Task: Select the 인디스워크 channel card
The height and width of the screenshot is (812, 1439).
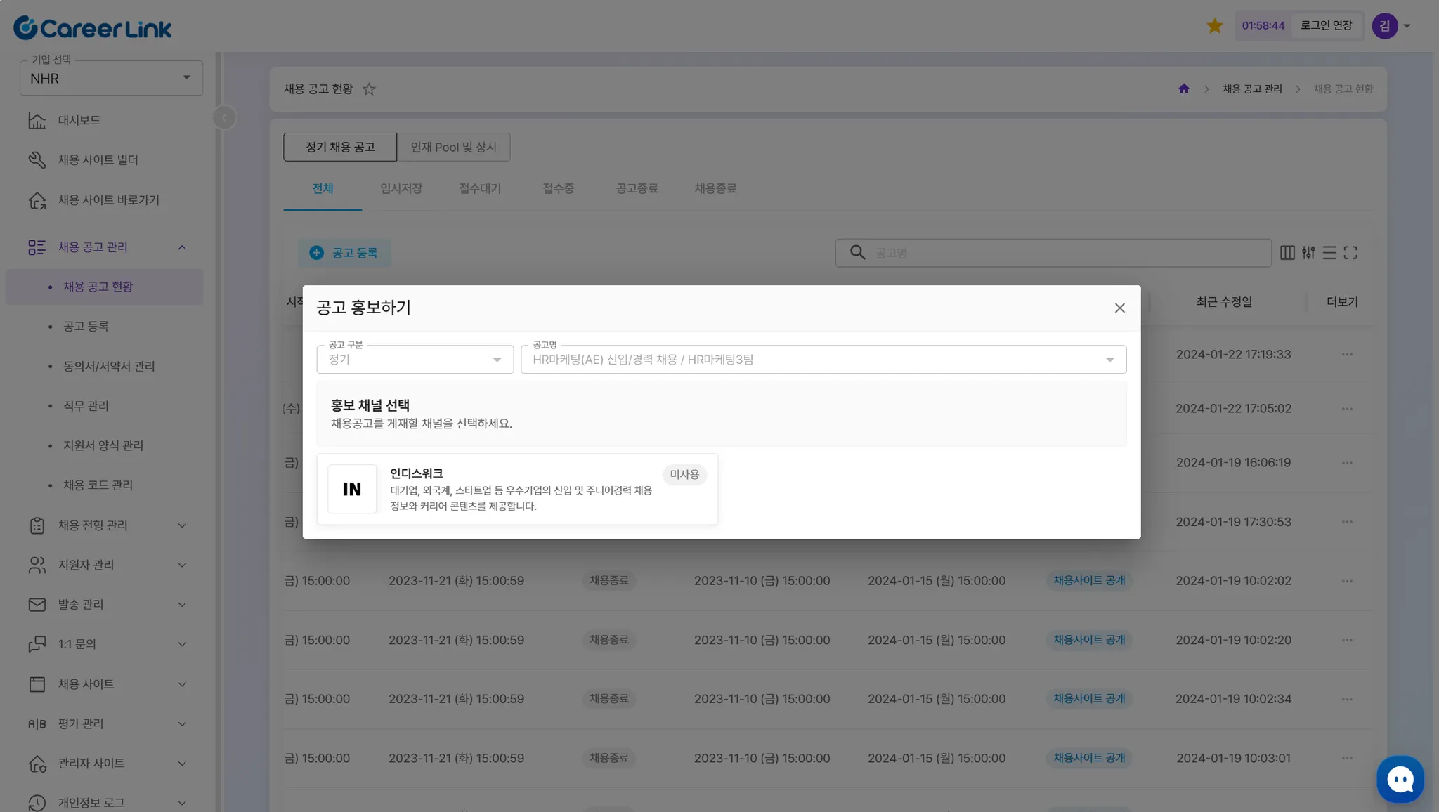Action: click(x=517, y=489)
